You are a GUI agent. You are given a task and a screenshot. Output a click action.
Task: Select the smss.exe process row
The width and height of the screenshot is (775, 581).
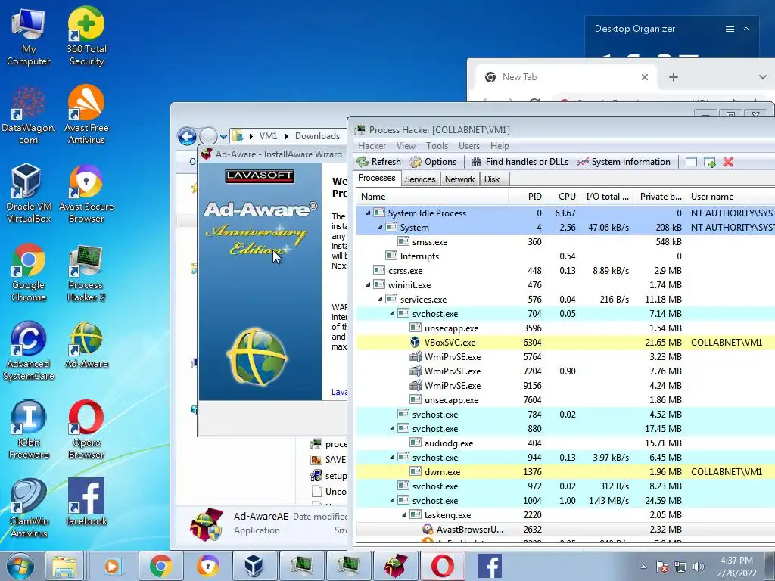point(565,241)
